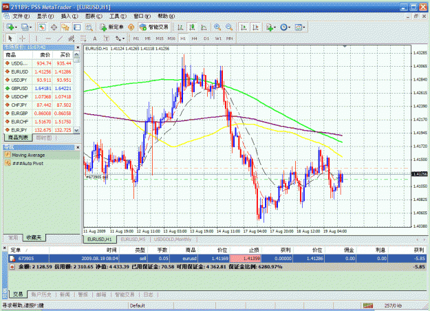Open the 文件 menu
This screenshot has width=430, height=311.
click(x=21, y=17)
